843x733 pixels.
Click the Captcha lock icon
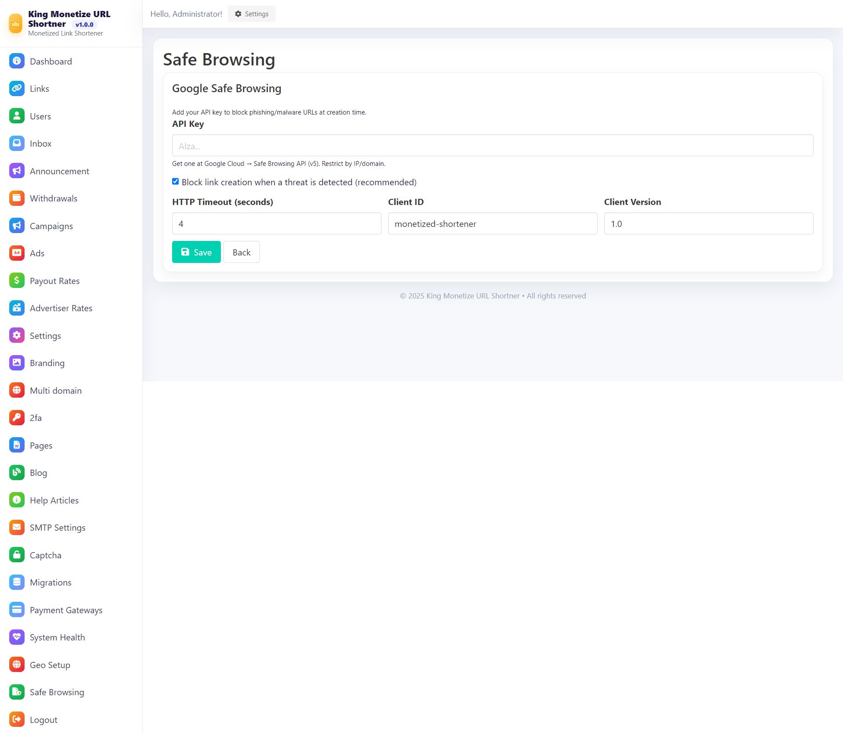tap(17, 555)
